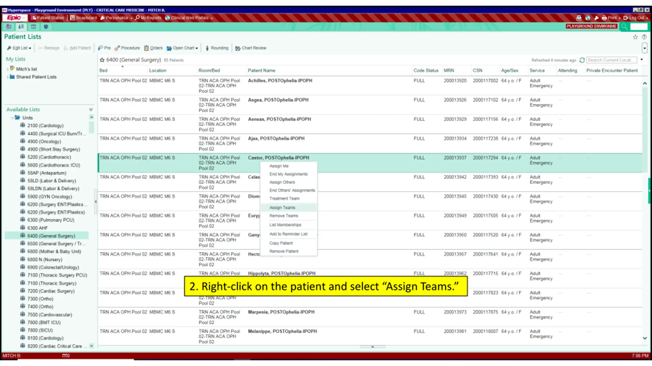Click the wrench icon beside Print

tap(596, 18)
